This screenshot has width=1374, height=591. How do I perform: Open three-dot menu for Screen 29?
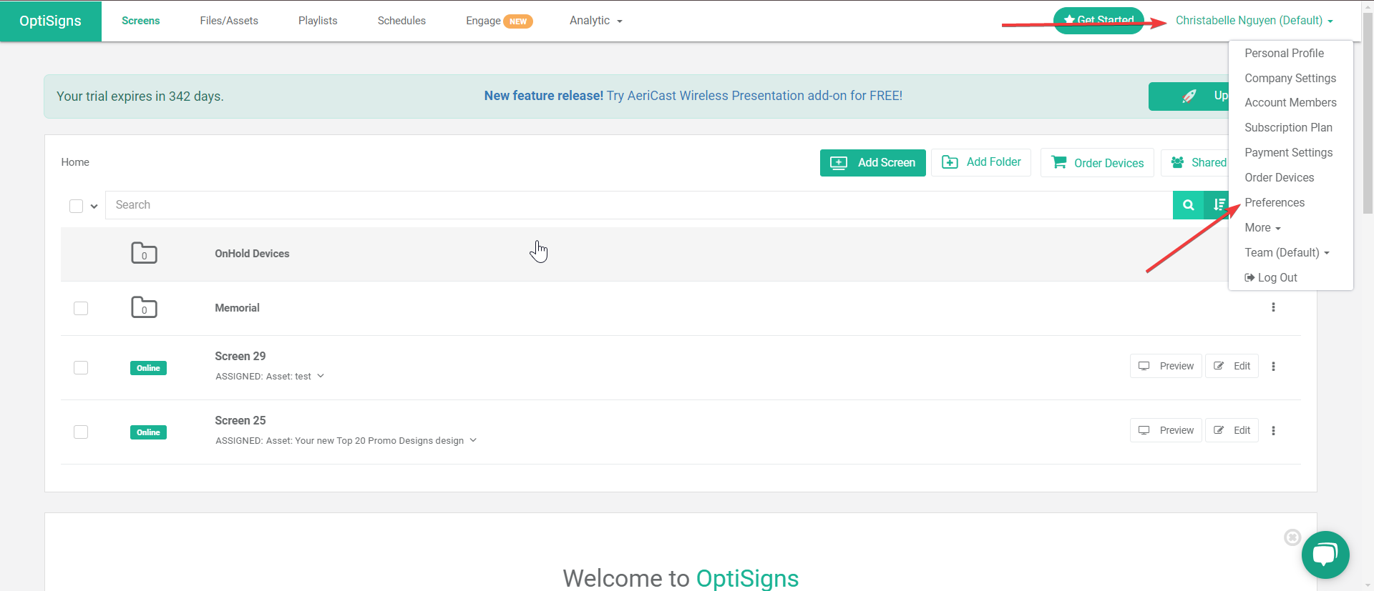pos(1272,367)
